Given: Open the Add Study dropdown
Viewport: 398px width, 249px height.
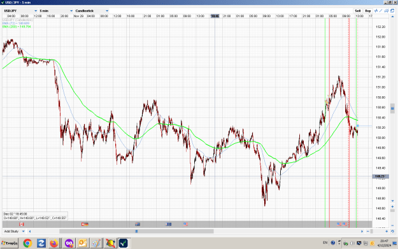Looking at the screenshot, I should 14,231.
